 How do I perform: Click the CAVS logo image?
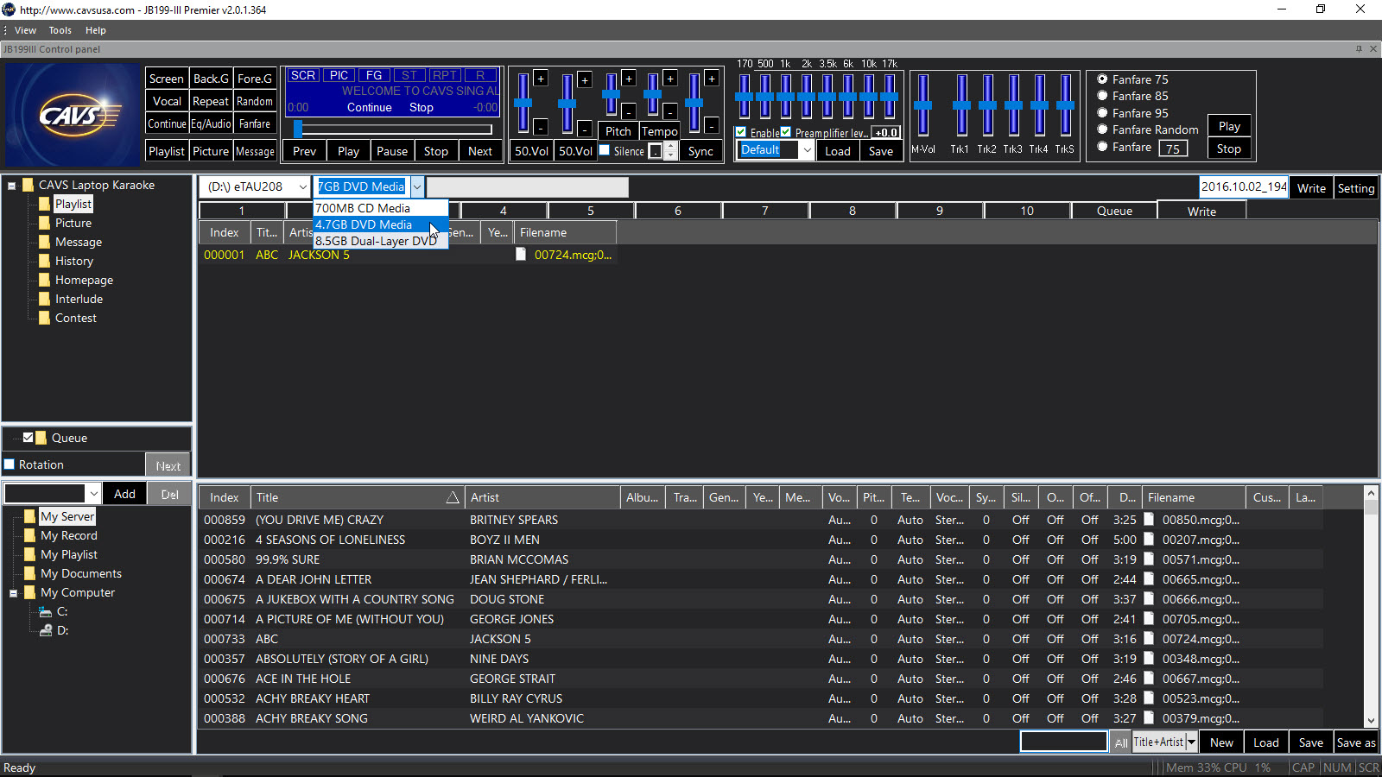point(73,114)
